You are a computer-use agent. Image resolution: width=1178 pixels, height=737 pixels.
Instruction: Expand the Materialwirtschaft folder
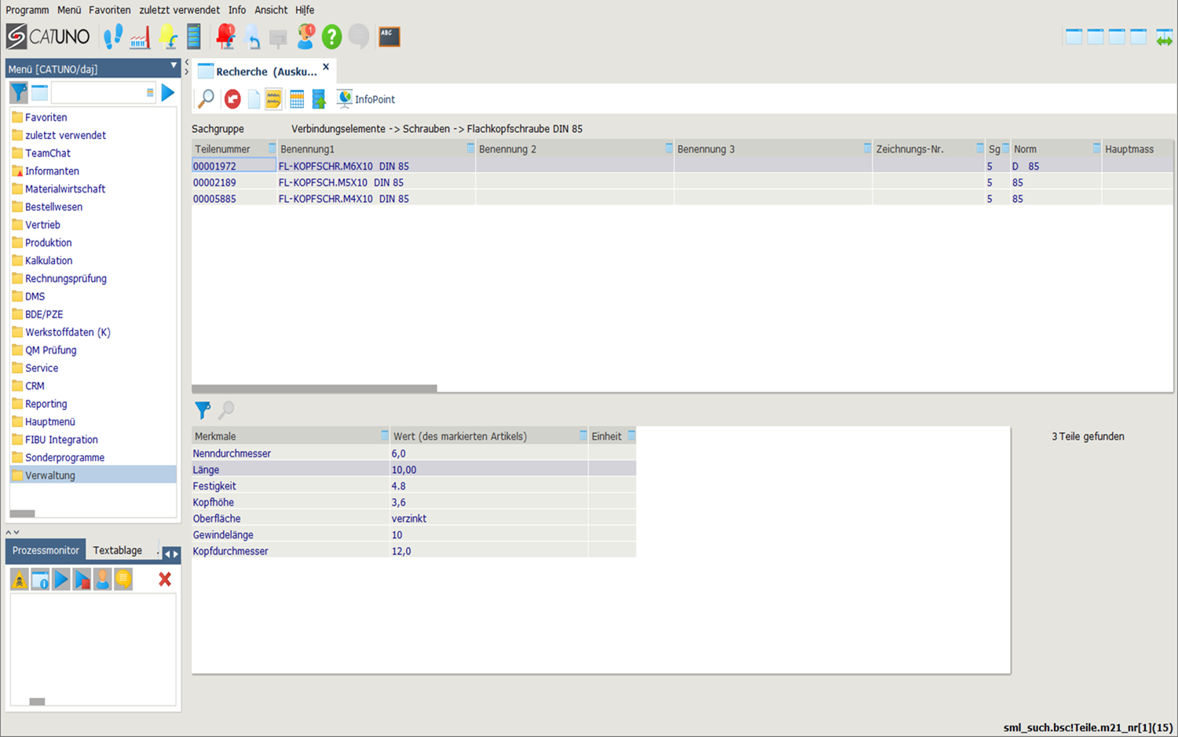tap(64, 189)
